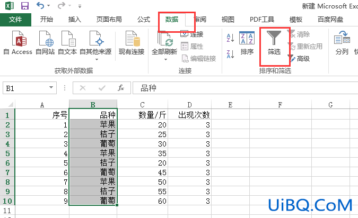
Task: Select column A header
Action: 42,105
